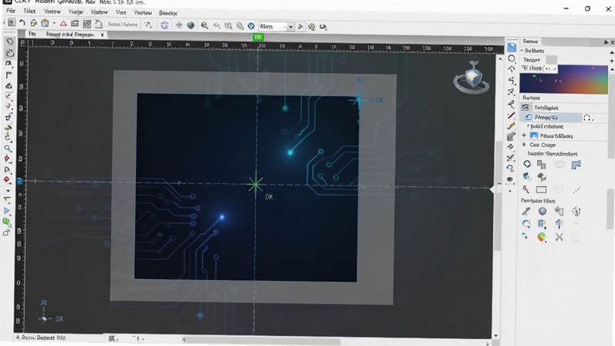
Task: Click the blue sphere icon under Pordoton Hbert
Action: pyautogui.click(x=542, y=211)
